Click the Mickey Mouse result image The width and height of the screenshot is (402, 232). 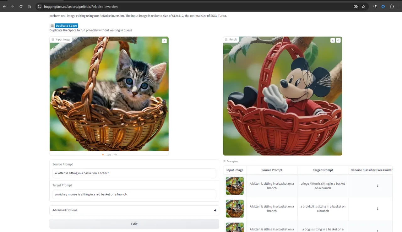click(282, 96)
